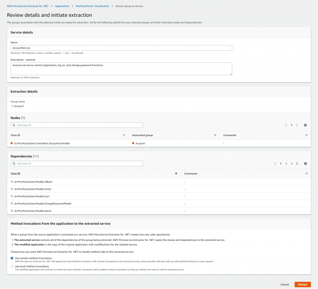Cancel the extraction
The width and height of the screenshot is (318, 289).
point(284,284)
